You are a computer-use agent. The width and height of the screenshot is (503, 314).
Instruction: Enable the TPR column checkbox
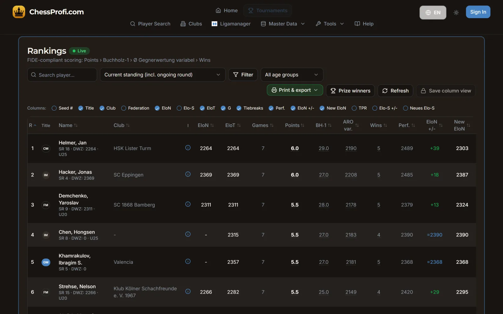tap(354, 108)
